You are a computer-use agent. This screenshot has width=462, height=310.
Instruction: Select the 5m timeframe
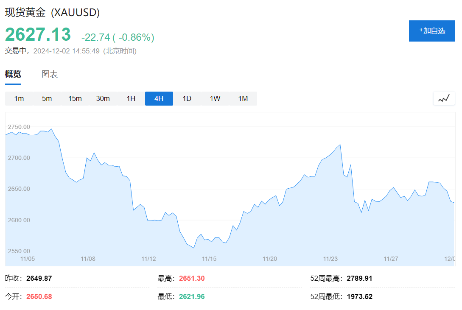pos(47,98)
